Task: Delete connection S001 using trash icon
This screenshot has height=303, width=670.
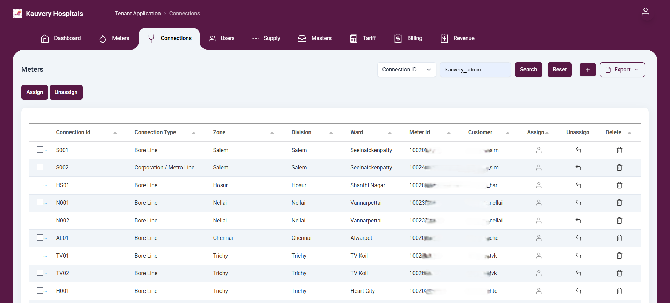Action: tap(619, 150)
